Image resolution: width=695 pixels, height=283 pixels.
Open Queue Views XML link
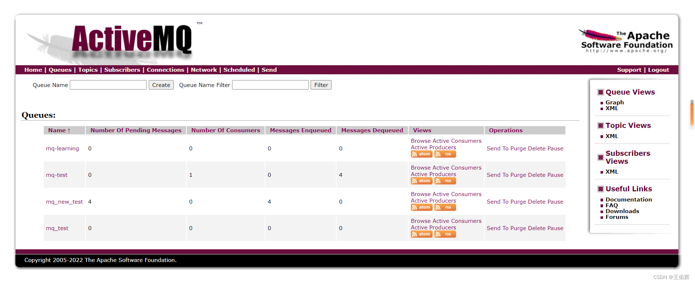pyautogui.click(x=612, y=108)
